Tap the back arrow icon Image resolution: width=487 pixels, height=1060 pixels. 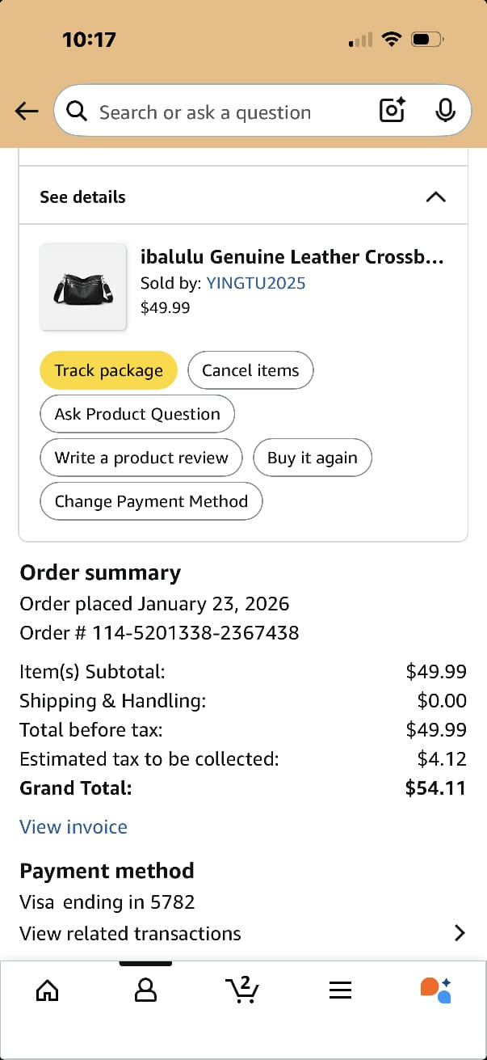pyautogui.click(x=27, y=112)
